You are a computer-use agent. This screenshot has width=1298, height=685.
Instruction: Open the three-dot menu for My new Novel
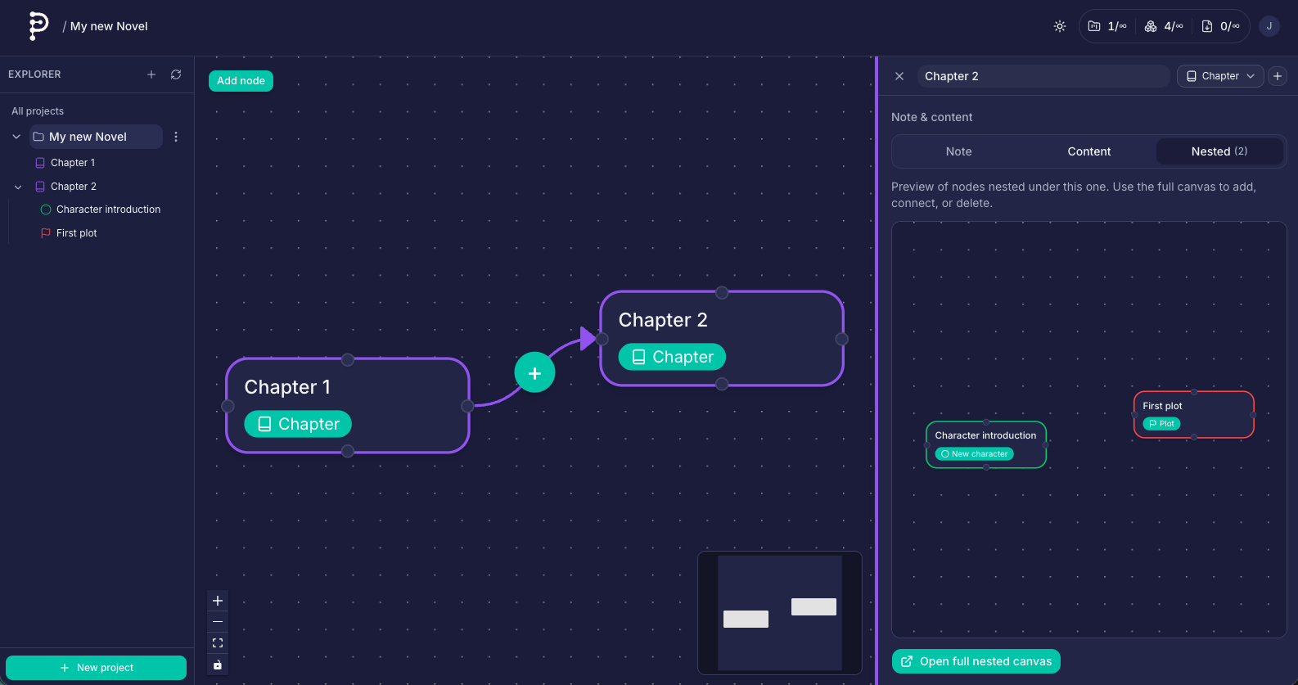coord(176,137)
